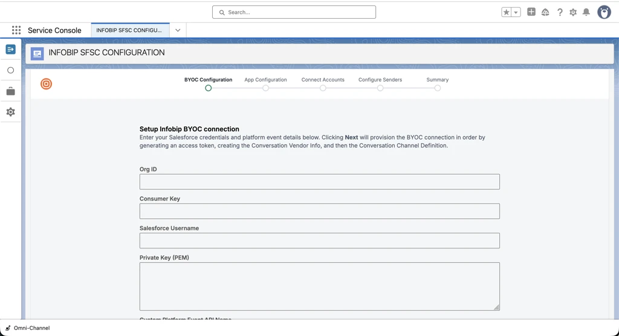
Task: Click the Omni-Channel utility icon
Action: [x=8, y=328]
